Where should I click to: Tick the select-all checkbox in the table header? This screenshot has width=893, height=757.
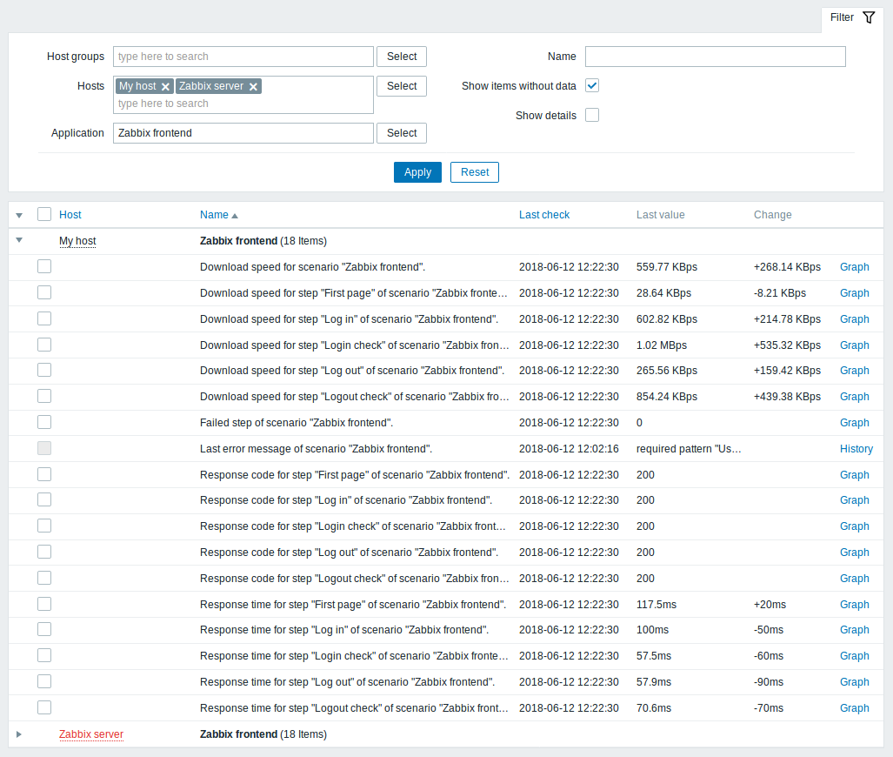coord(44,214)
